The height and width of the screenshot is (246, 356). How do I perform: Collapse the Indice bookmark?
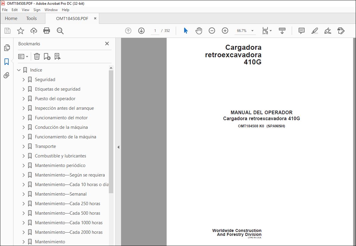click(x=19, y=70)
